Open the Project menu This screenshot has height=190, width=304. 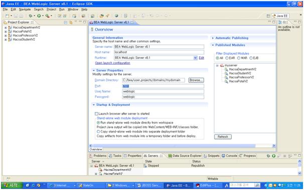[x=51, y=9]
